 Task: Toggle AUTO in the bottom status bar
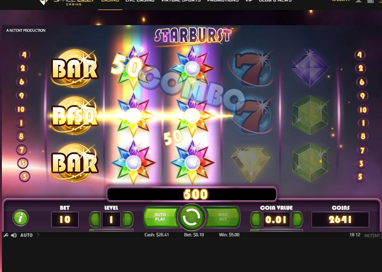pyautogui.click(x=26, y=235)
